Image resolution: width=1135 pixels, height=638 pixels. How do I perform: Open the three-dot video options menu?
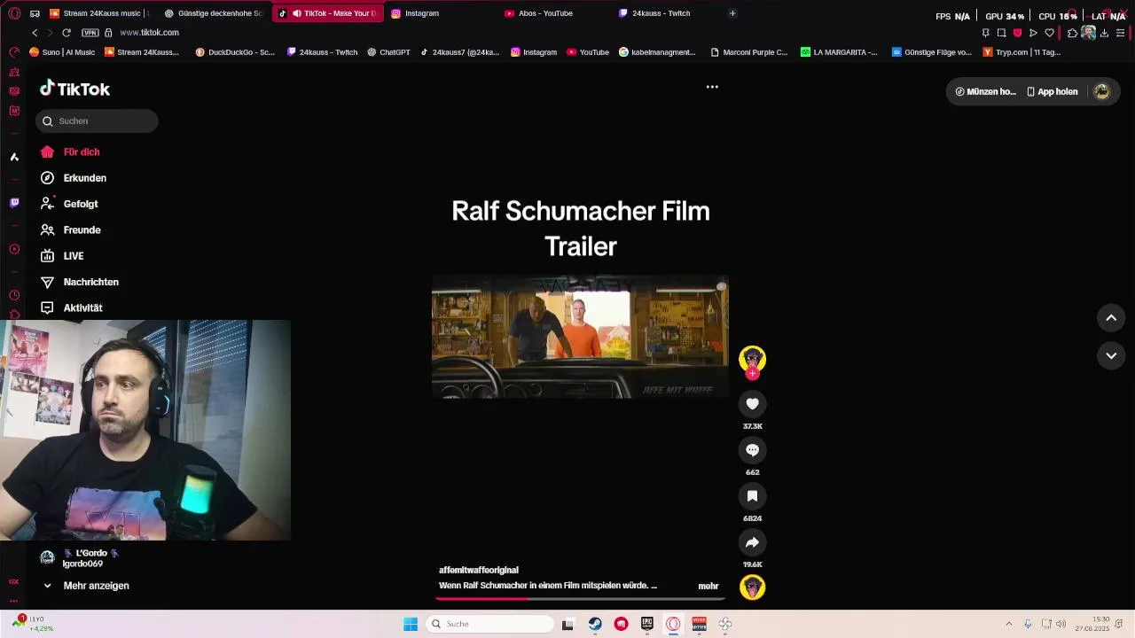point(712,87)
